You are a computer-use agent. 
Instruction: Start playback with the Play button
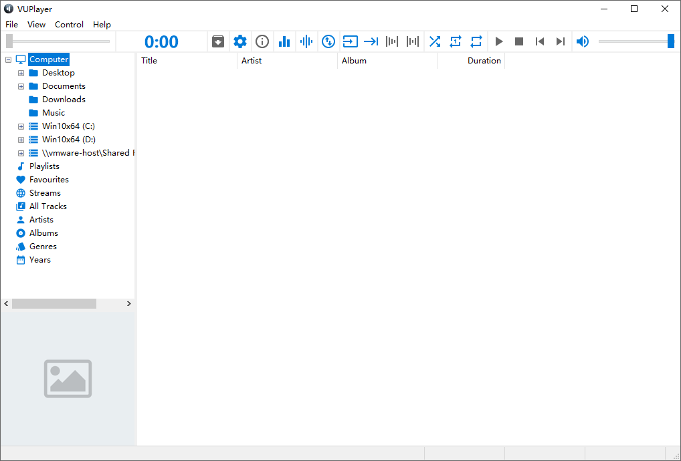pos(498,41)
